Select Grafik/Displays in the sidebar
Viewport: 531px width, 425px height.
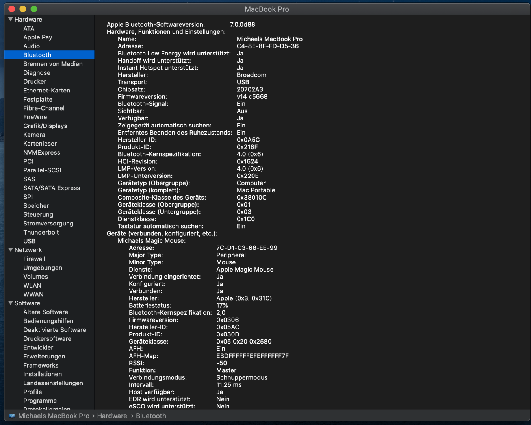(x=45, y=126)
